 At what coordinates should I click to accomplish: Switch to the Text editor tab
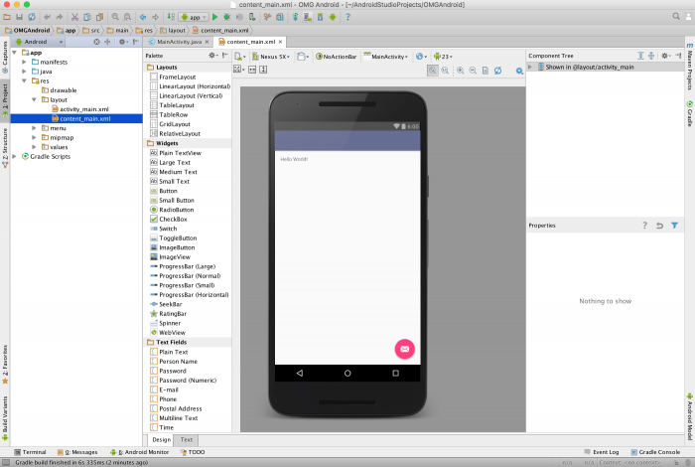[x=187, y=439]
